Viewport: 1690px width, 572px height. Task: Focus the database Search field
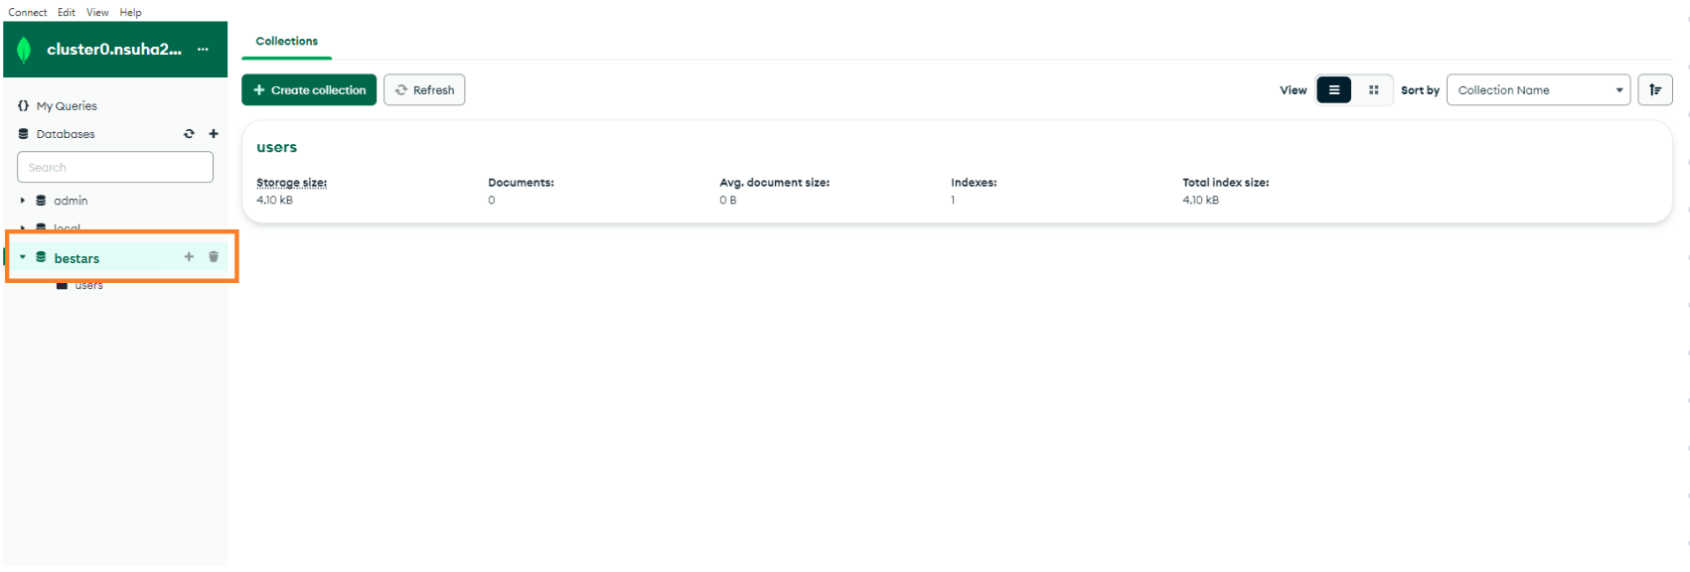coord(115,168)
